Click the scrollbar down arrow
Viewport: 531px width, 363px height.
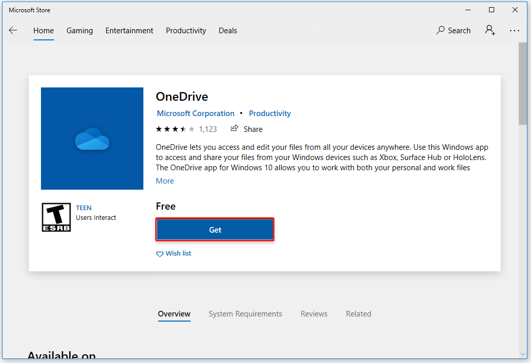pyautogui.click(x=522, y=354)
